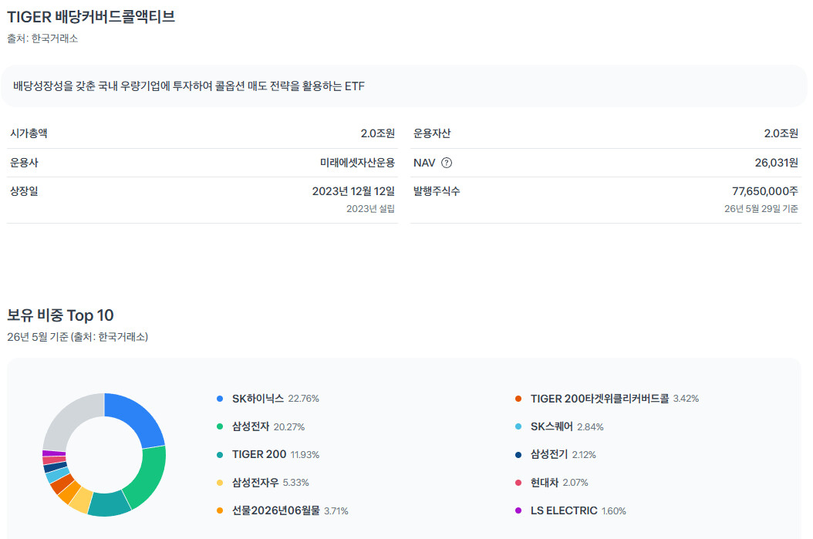813x539 pixels.
Task: Open the NAV help question-mark icon
Action: [x=447, y=163]
